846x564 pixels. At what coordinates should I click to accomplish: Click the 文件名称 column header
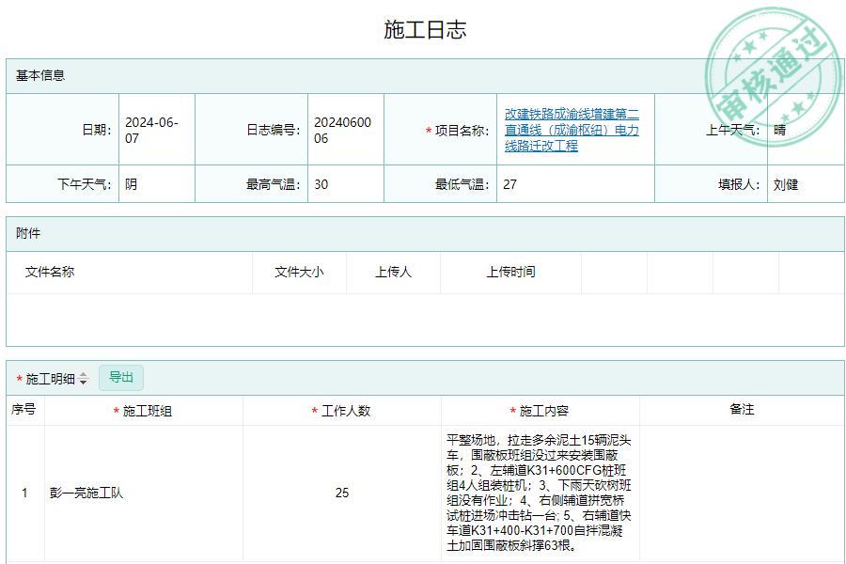[x=50, y=272]
